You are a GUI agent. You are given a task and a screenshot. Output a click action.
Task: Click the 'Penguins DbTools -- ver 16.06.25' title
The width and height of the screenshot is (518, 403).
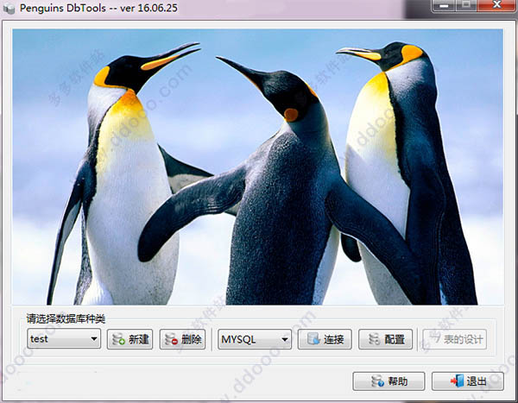click(98, 8)
